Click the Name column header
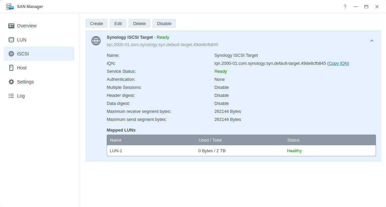This screenshot has width=386, height=207. pos(116,140)
